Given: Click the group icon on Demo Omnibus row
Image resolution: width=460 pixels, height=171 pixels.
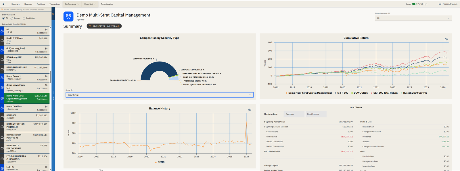Looking at the screenshot, I should tap(2, 108).
